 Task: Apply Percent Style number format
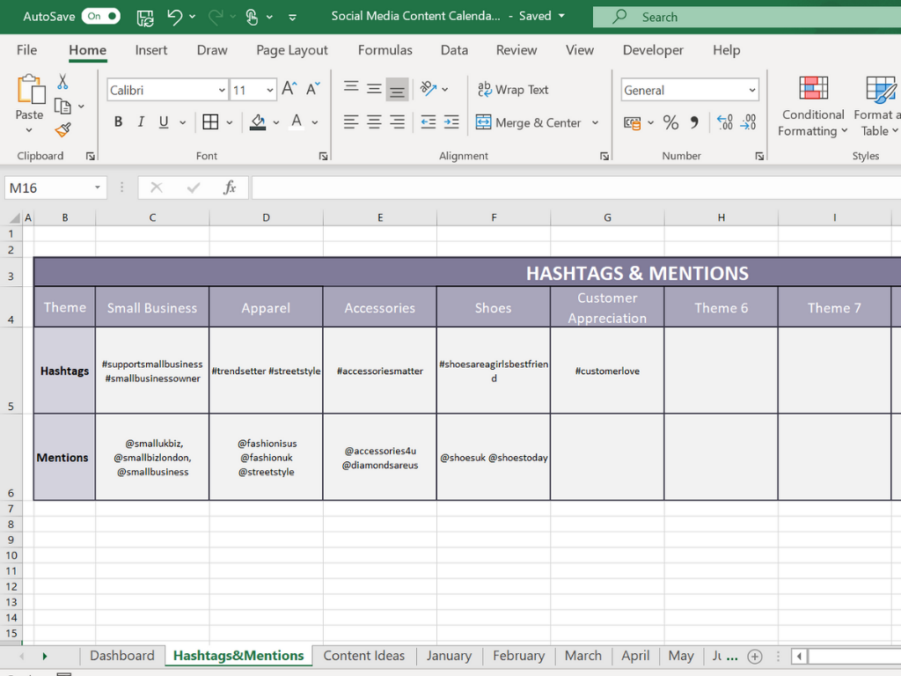[670, 122]
